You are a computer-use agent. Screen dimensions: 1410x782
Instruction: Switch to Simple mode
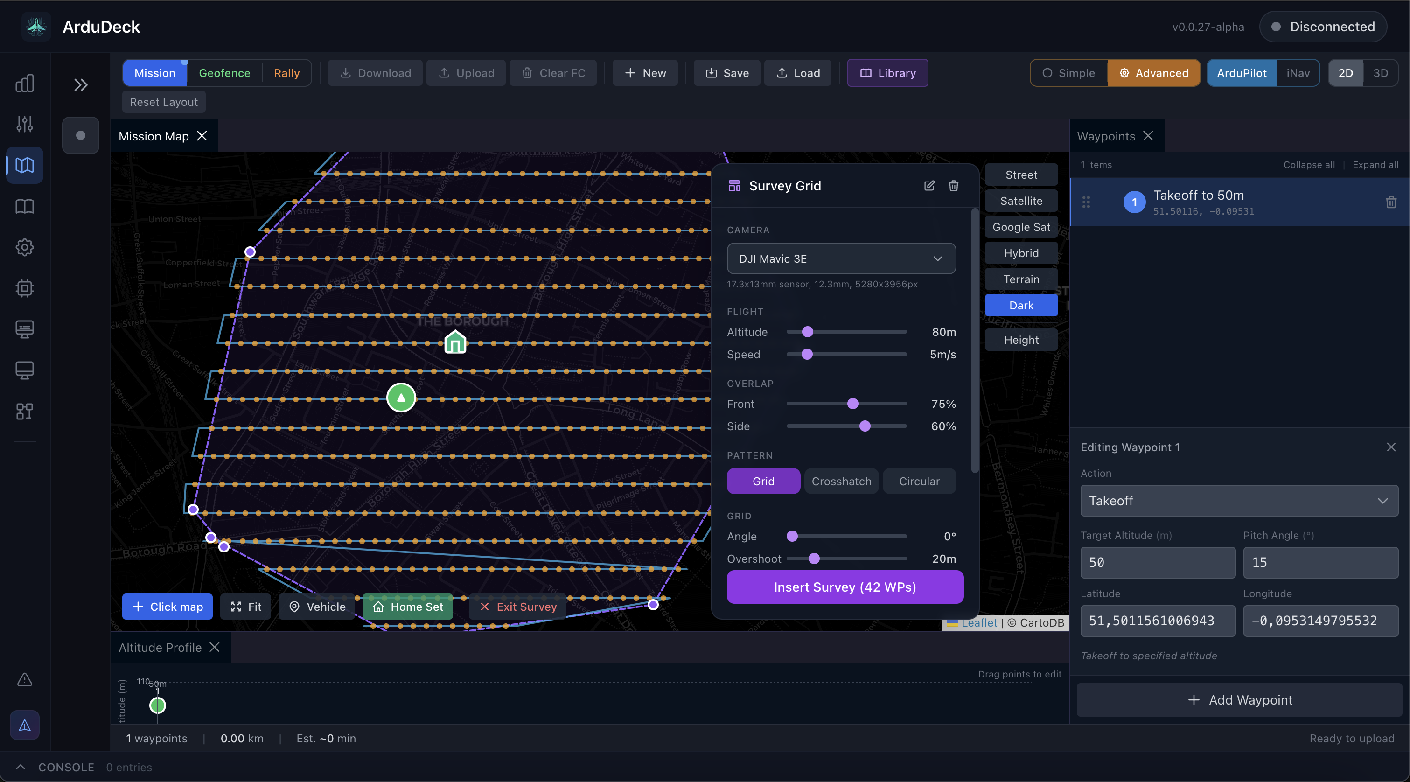[1069, 73]
